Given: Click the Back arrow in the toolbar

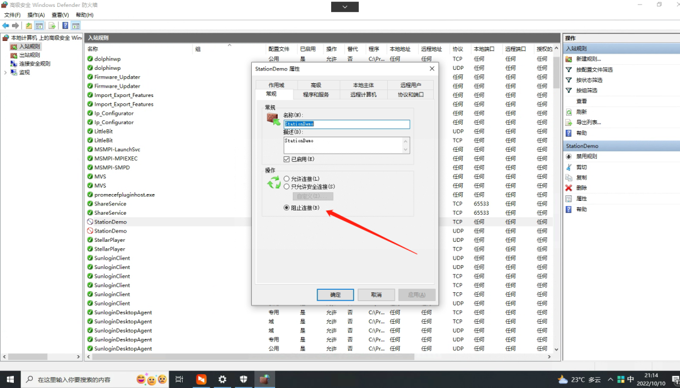Looking at the screenshot, I should click(6, 26).
